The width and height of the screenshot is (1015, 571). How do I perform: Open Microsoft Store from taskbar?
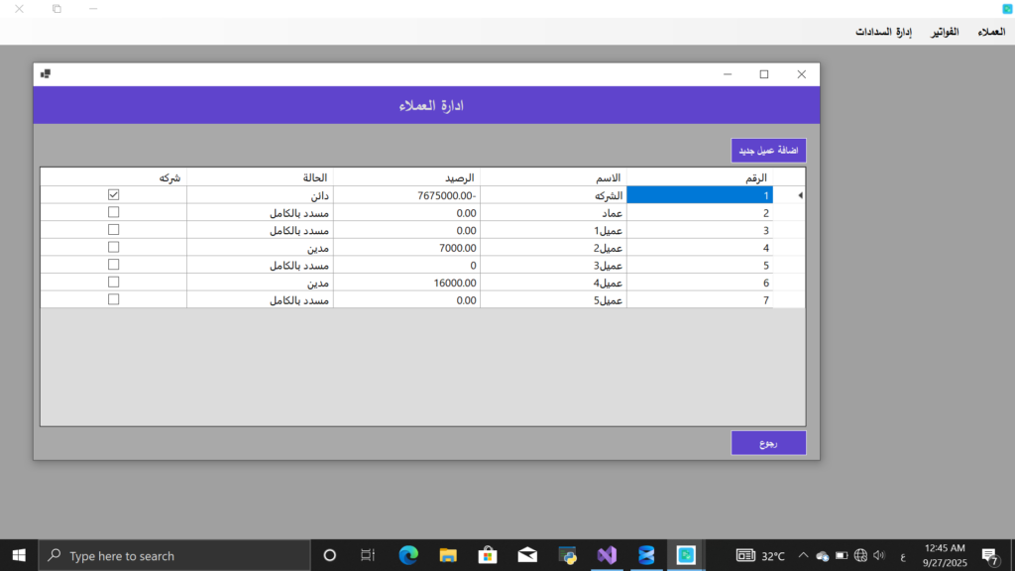pos(488,555)
